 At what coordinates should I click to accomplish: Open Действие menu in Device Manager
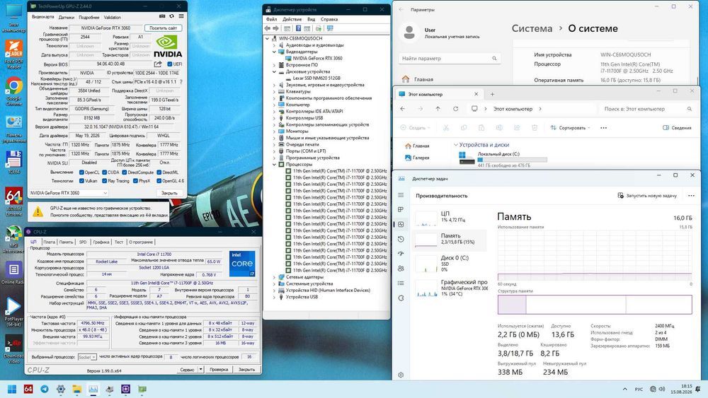[292, 19]
